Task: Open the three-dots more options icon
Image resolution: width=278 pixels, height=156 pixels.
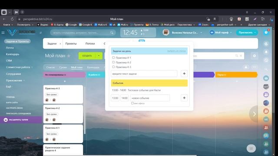Action: [x=255, y=67]
